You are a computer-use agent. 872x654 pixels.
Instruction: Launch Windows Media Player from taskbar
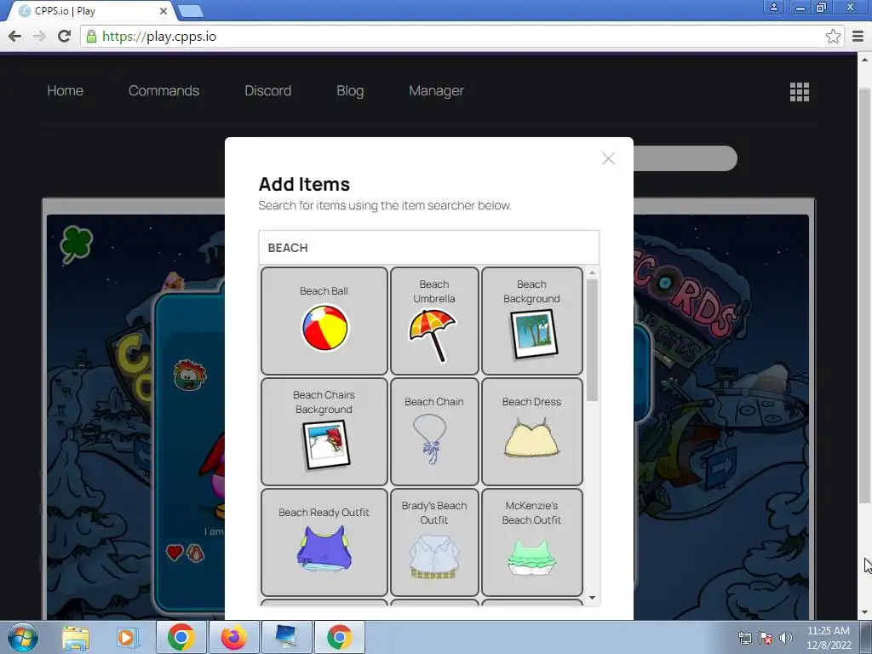coord(126,637)
